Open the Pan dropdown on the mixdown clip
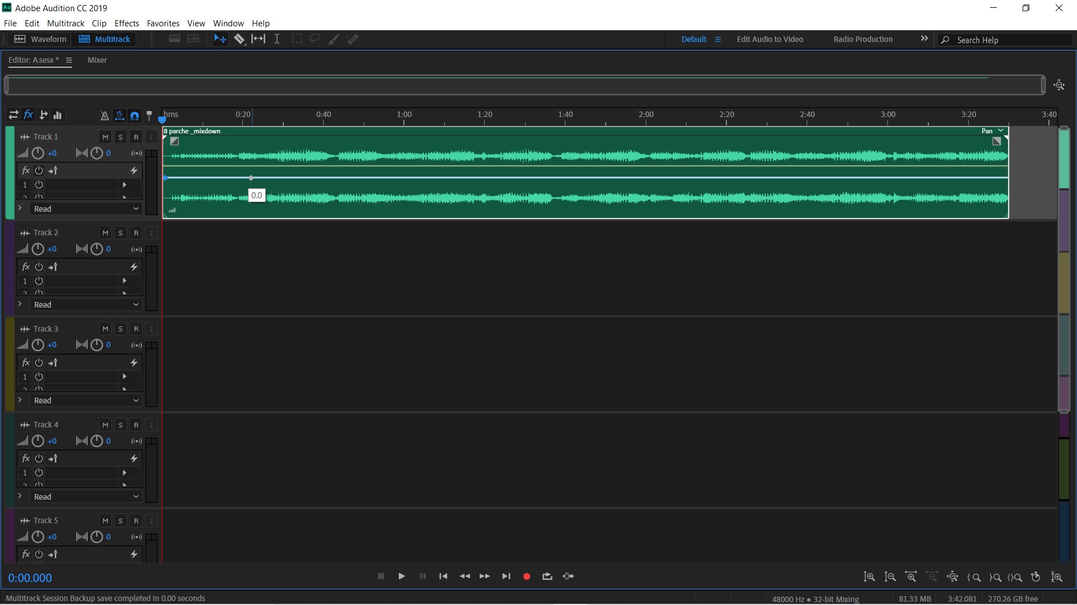This screenshot has height=605, width=1077. 992,131
